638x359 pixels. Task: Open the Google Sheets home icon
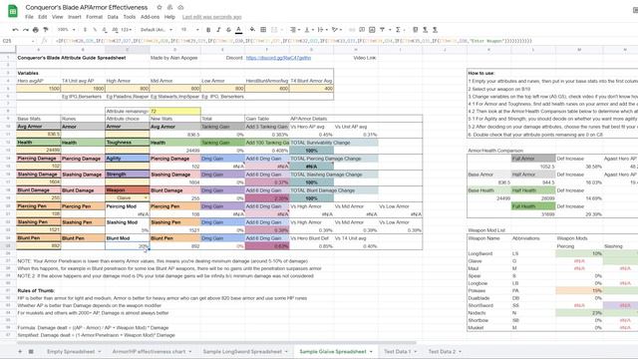pyautogui.click(x=13, y=11)
